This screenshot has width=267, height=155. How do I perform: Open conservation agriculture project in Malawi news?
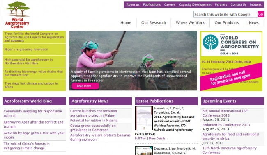pos(94,113)
